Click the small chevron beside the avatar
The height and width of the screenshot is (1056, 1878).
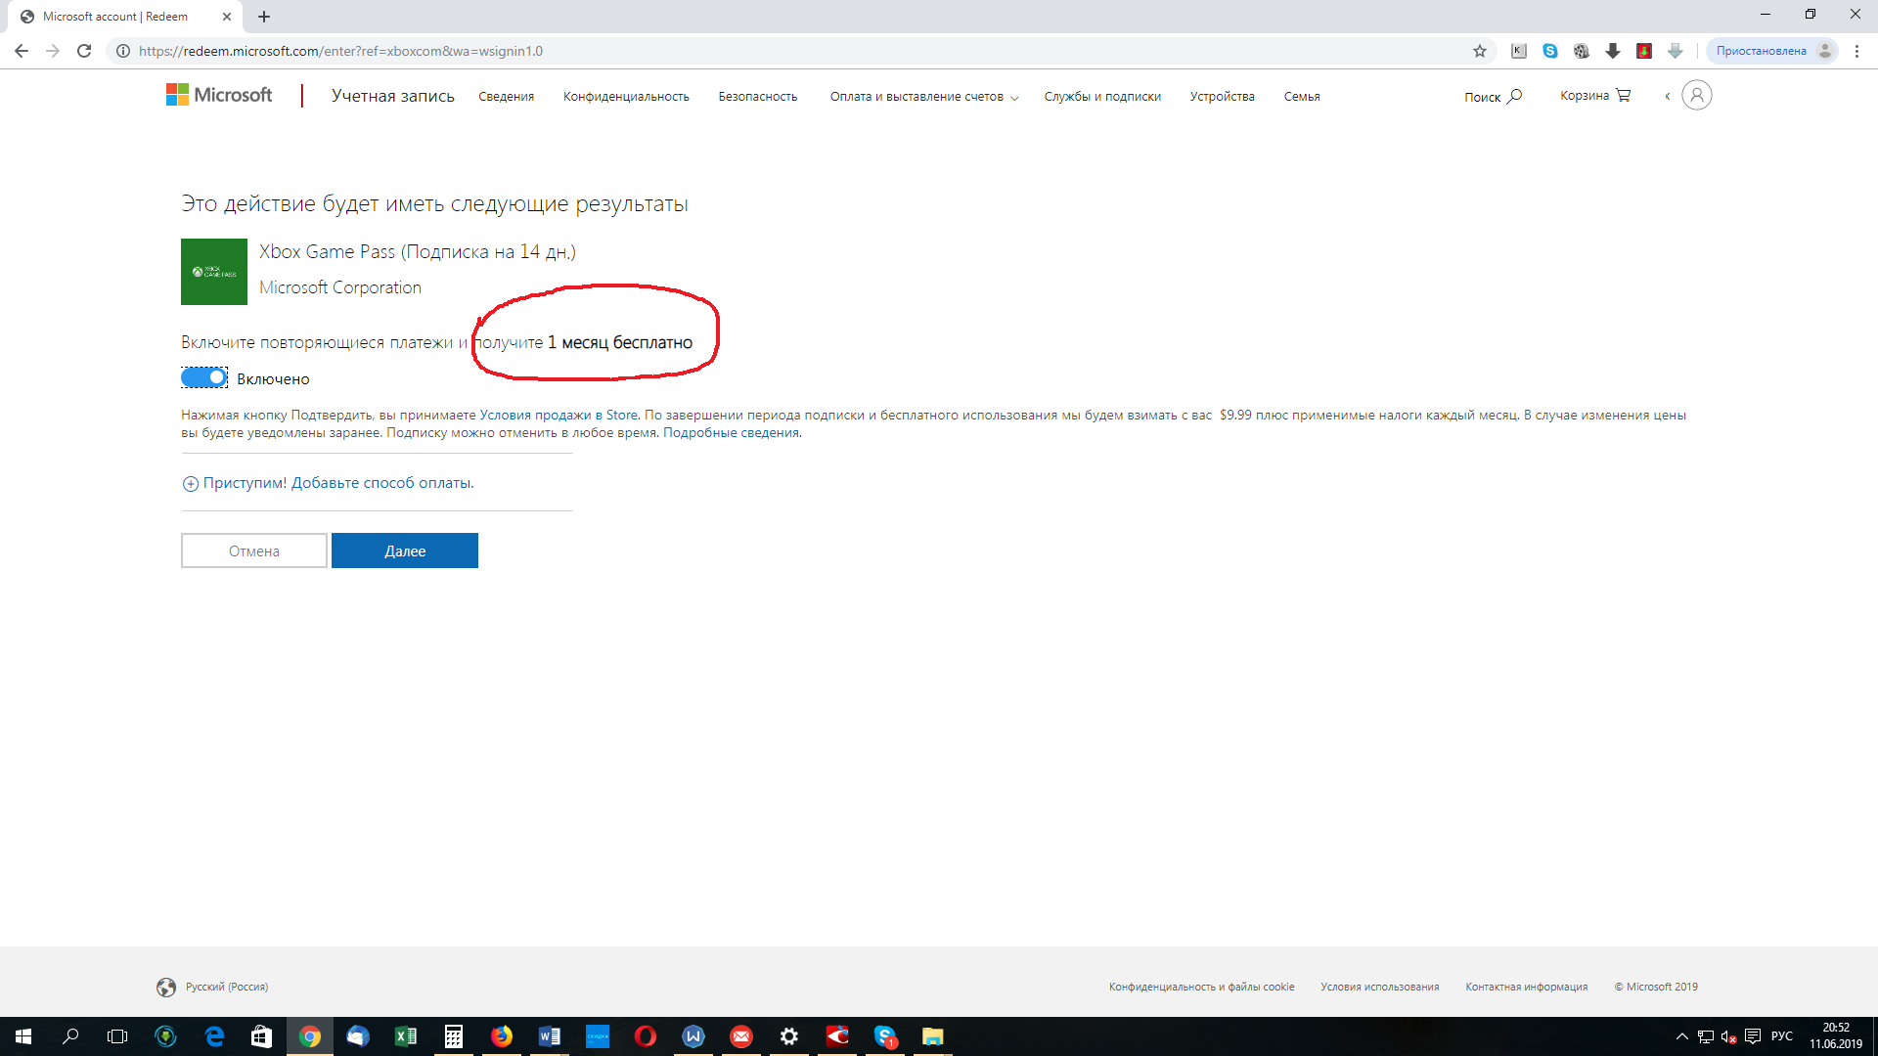tap(1668, 96)
